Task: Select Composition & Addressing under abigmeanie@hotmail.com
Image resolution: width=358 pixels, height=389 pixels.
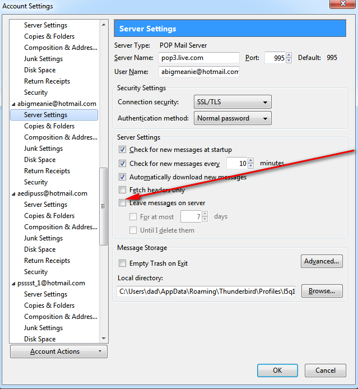Action: pyautogui.click(x=61, y=137)
